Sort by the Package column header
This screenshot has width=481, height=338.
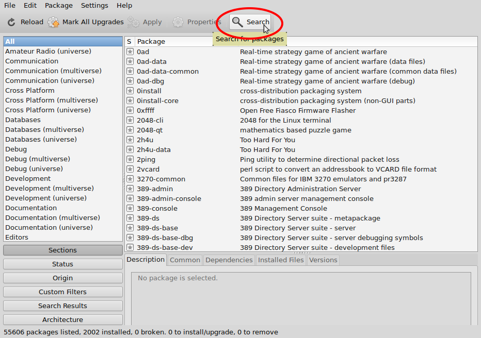click(187, 41)
